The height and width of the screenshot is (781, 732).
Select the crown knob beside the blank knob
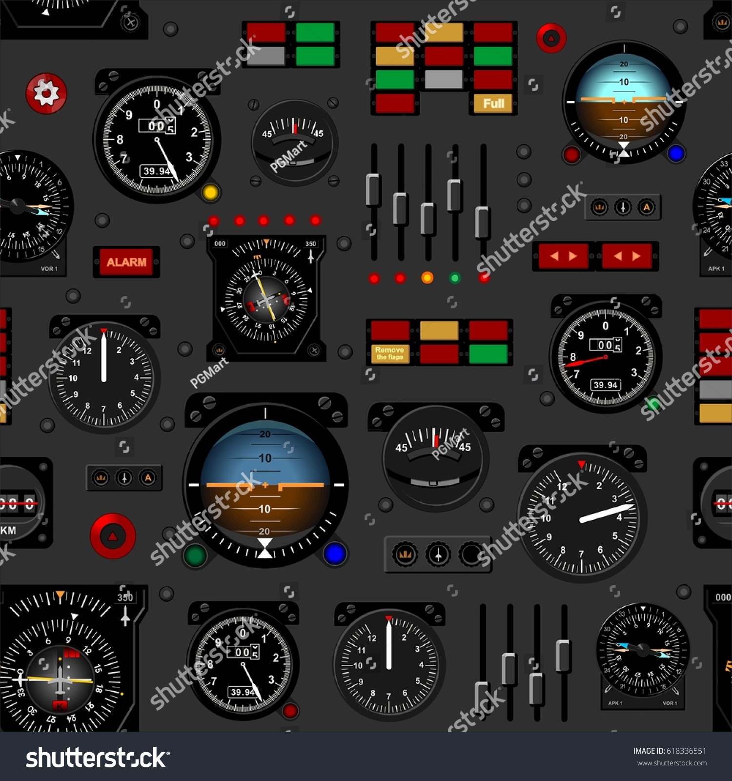tap(405, 554)
